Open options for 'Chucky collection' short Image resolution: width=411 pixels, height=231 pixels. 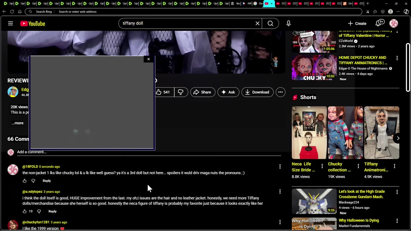click(358, 166)
